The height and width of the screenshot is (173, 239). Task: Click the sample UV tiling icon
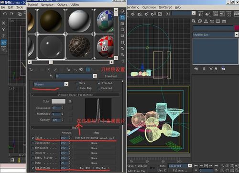(122, 30)
